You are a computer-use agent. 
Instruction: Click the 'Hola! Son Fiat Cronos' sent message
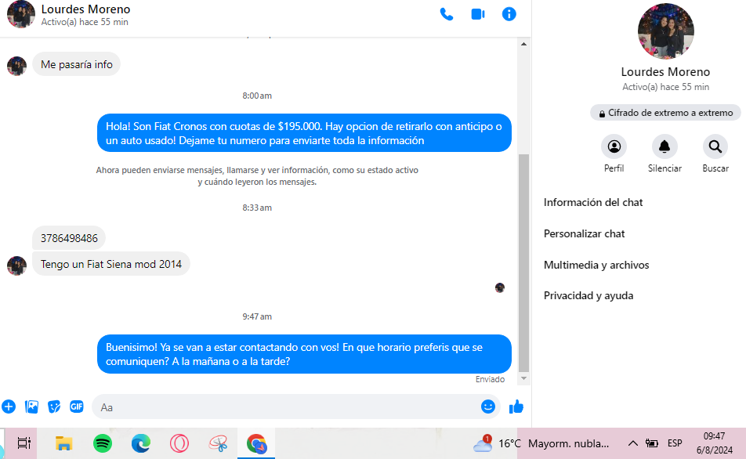pyautogui.click(x=305, y=133)
